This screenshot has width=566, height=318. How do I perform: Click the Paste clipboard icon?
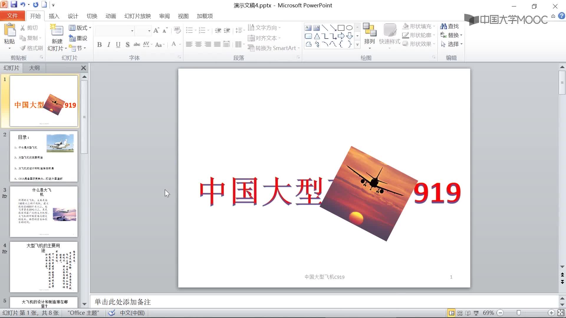[9, 30]
